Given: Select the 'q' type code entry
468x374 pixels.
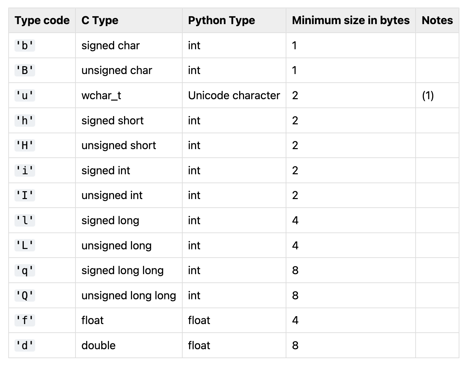Looking at the screenshot, I should point(25,270).
